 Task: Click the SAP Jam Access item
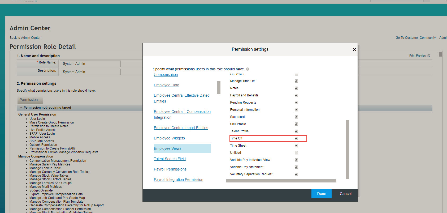[42, 141]
